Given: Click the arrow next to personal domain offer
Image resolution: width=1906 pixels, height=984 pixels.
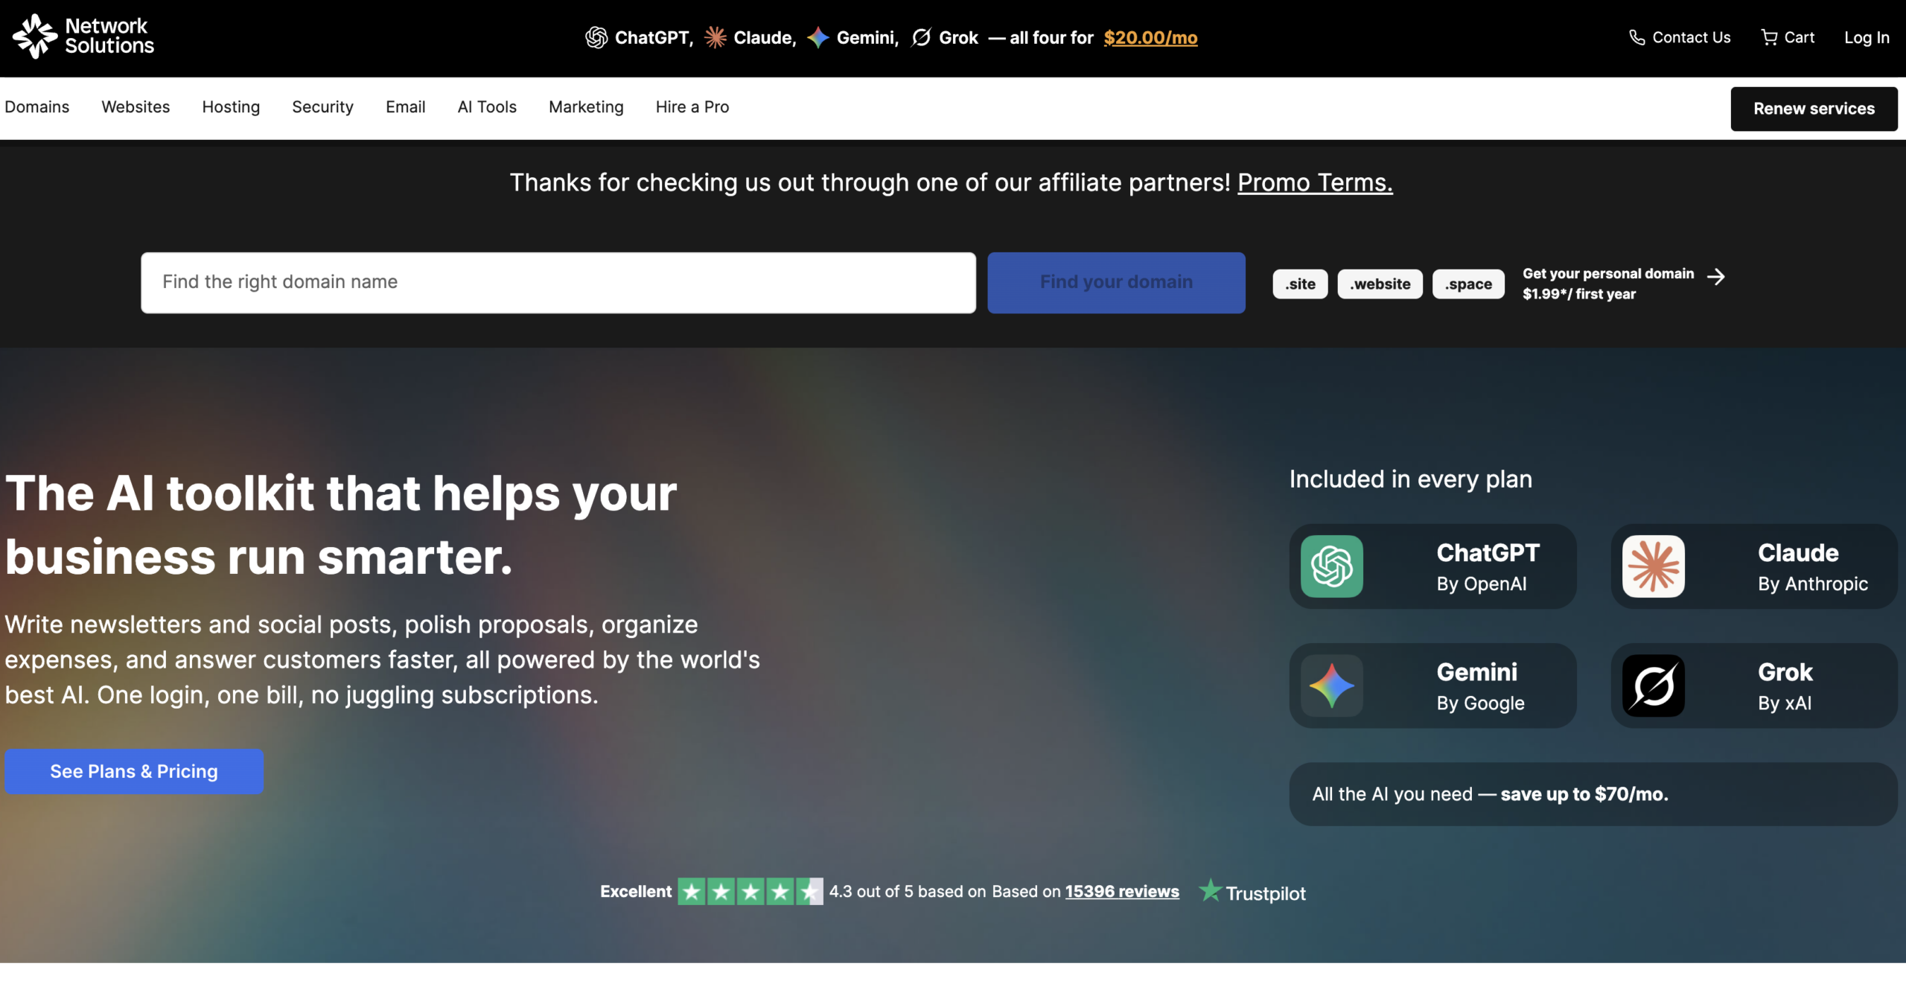Looking at the screenshot, I should pos(1716,277).
